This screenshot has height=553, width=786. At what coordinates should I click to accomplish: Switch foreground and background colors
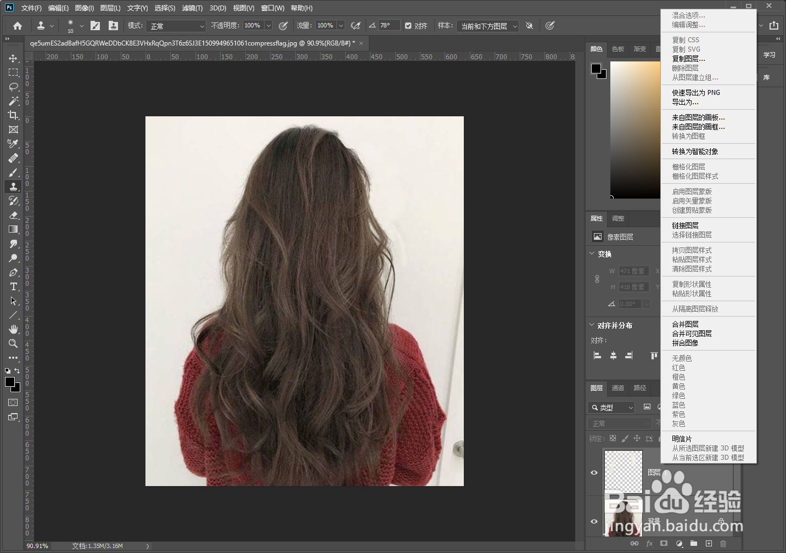tap(17, 371)
